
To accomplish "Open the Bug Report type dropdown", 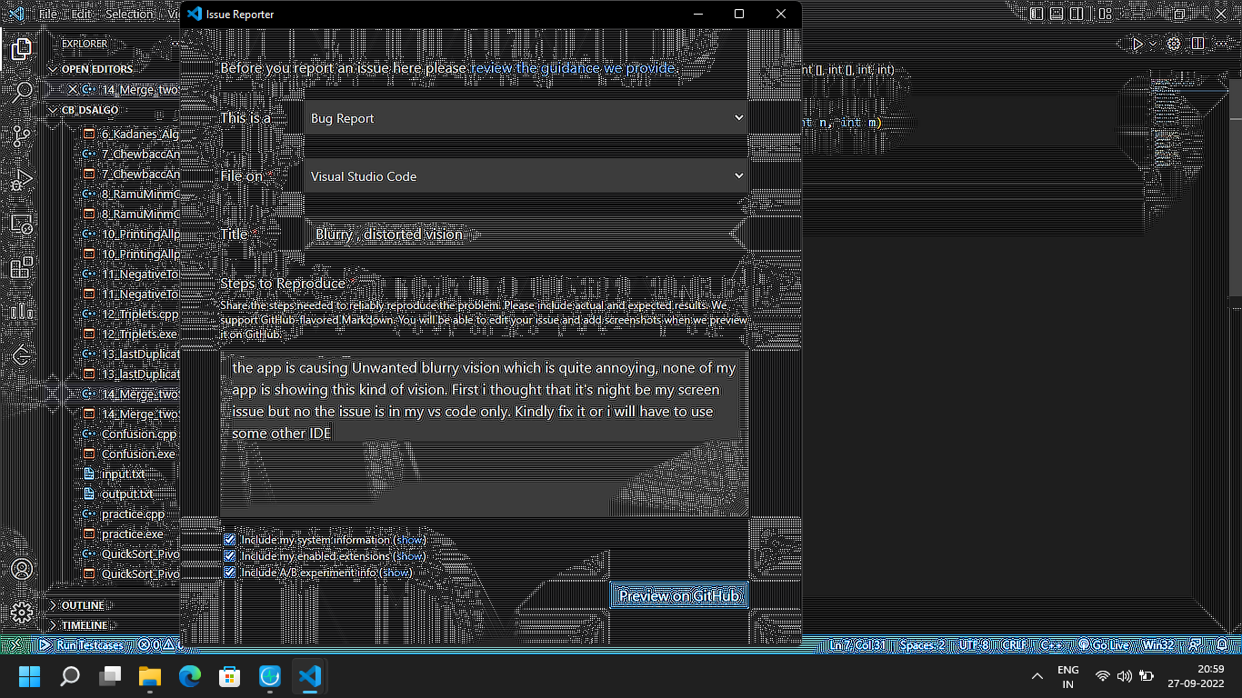I will click(x=526, y=117).
